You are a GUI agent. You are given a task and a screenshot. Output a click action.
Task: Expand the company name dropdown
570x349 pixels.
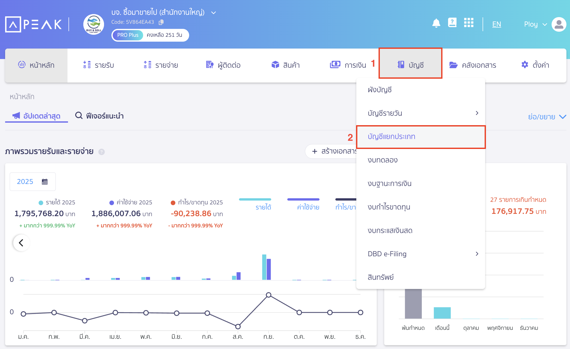click(214, 13)
